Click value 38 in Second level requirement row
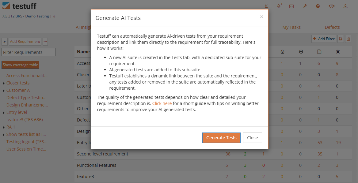Viewport: 358px width, 183px height. (228, 154)
